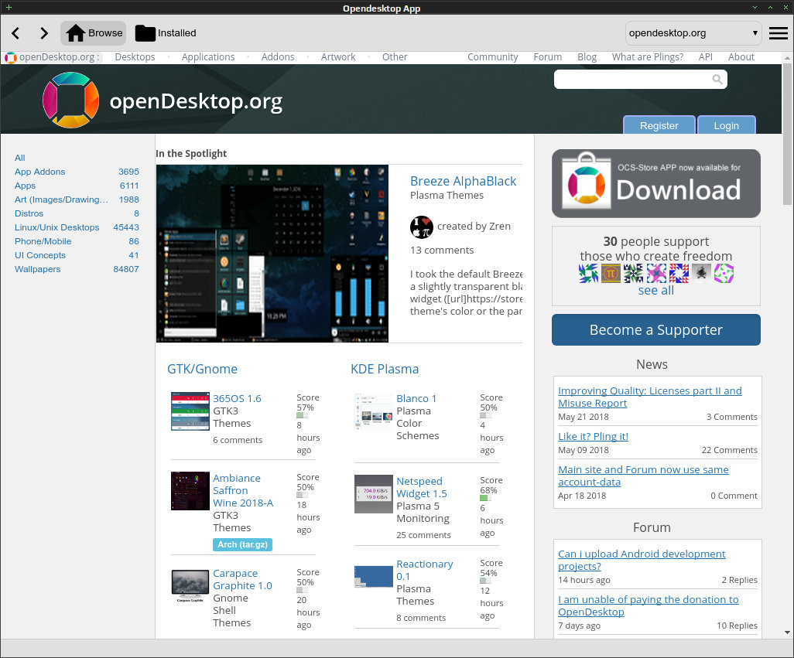Go forward with the right arrow button

point(44,33)
